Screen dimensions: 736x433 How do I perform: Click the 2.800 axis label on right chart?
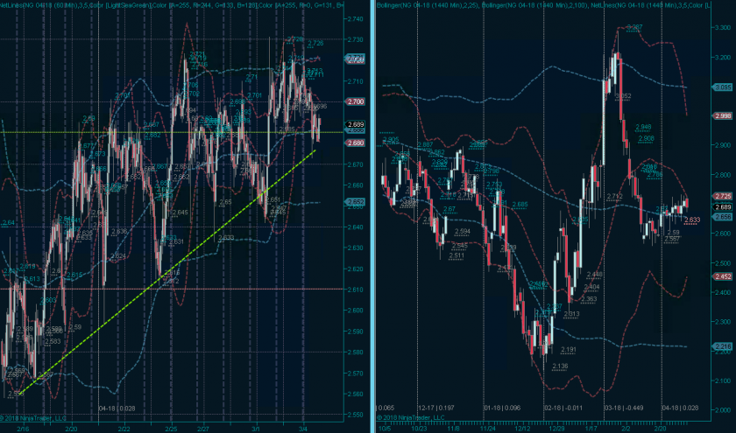pyautogui.click(x=723, y=175)
